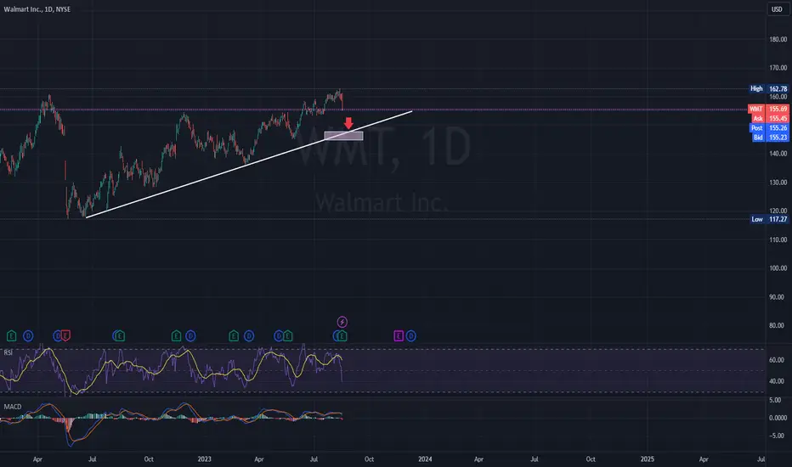Image resolution: width=792 pixels, height=467 pixels.
Task: Click dividend D marker beside red earnings marker
Action: tap(57, 335)
